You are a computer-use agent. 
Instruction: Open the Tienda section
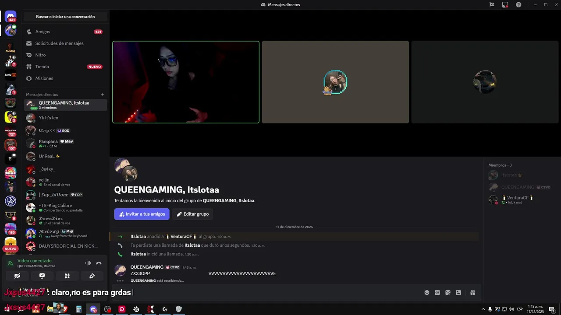click(65, 66)
